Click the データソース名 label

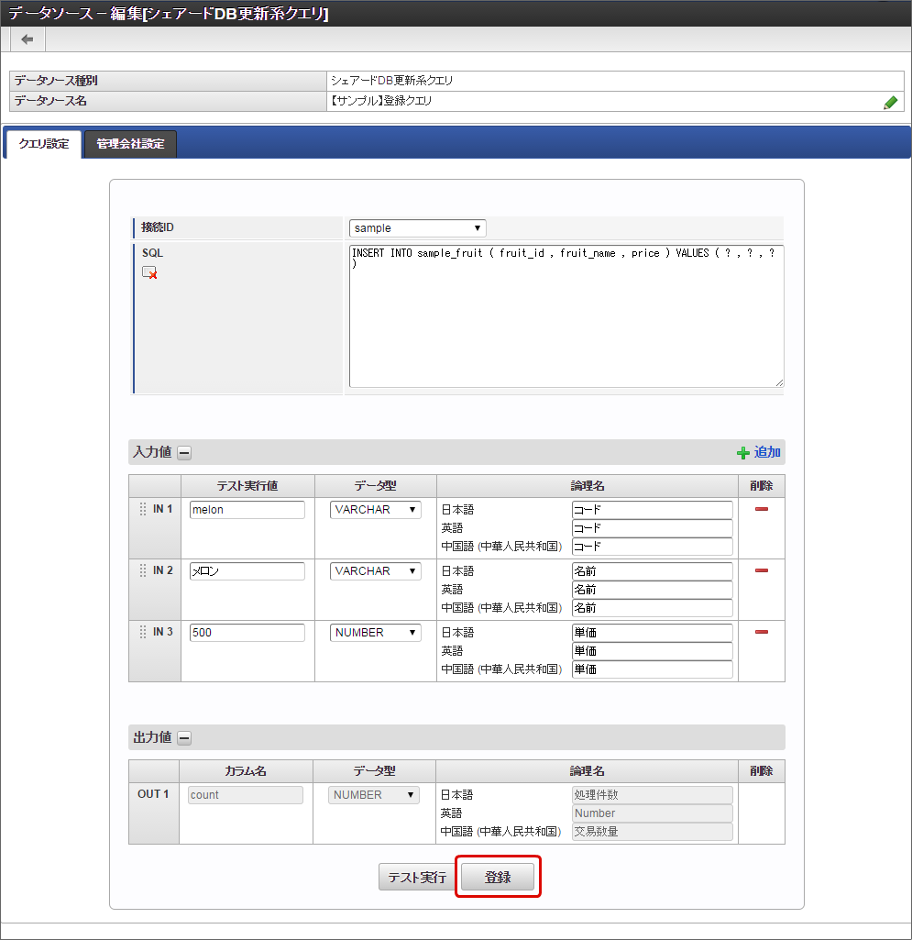[50, 101]
